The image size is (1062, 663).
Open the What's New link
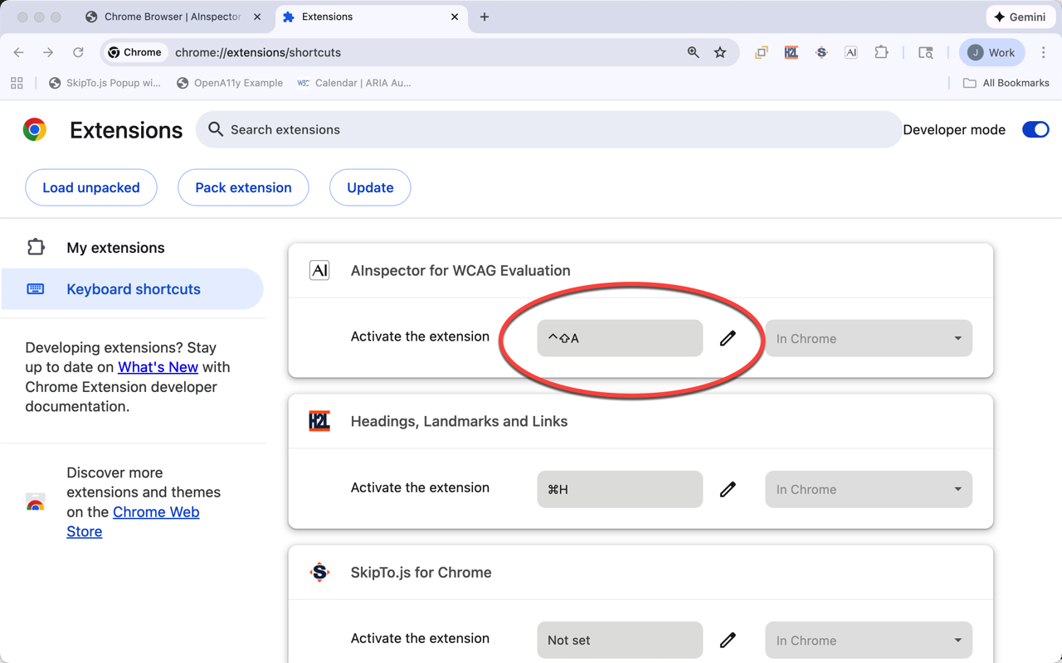[158, 367]
